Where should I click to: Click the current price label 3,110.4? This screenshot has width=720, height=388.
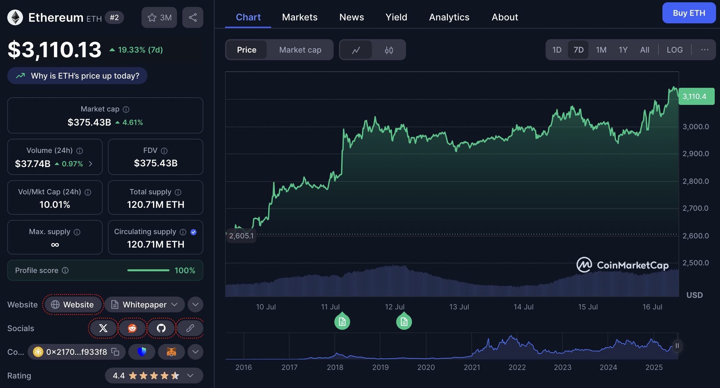coord(696,96)
